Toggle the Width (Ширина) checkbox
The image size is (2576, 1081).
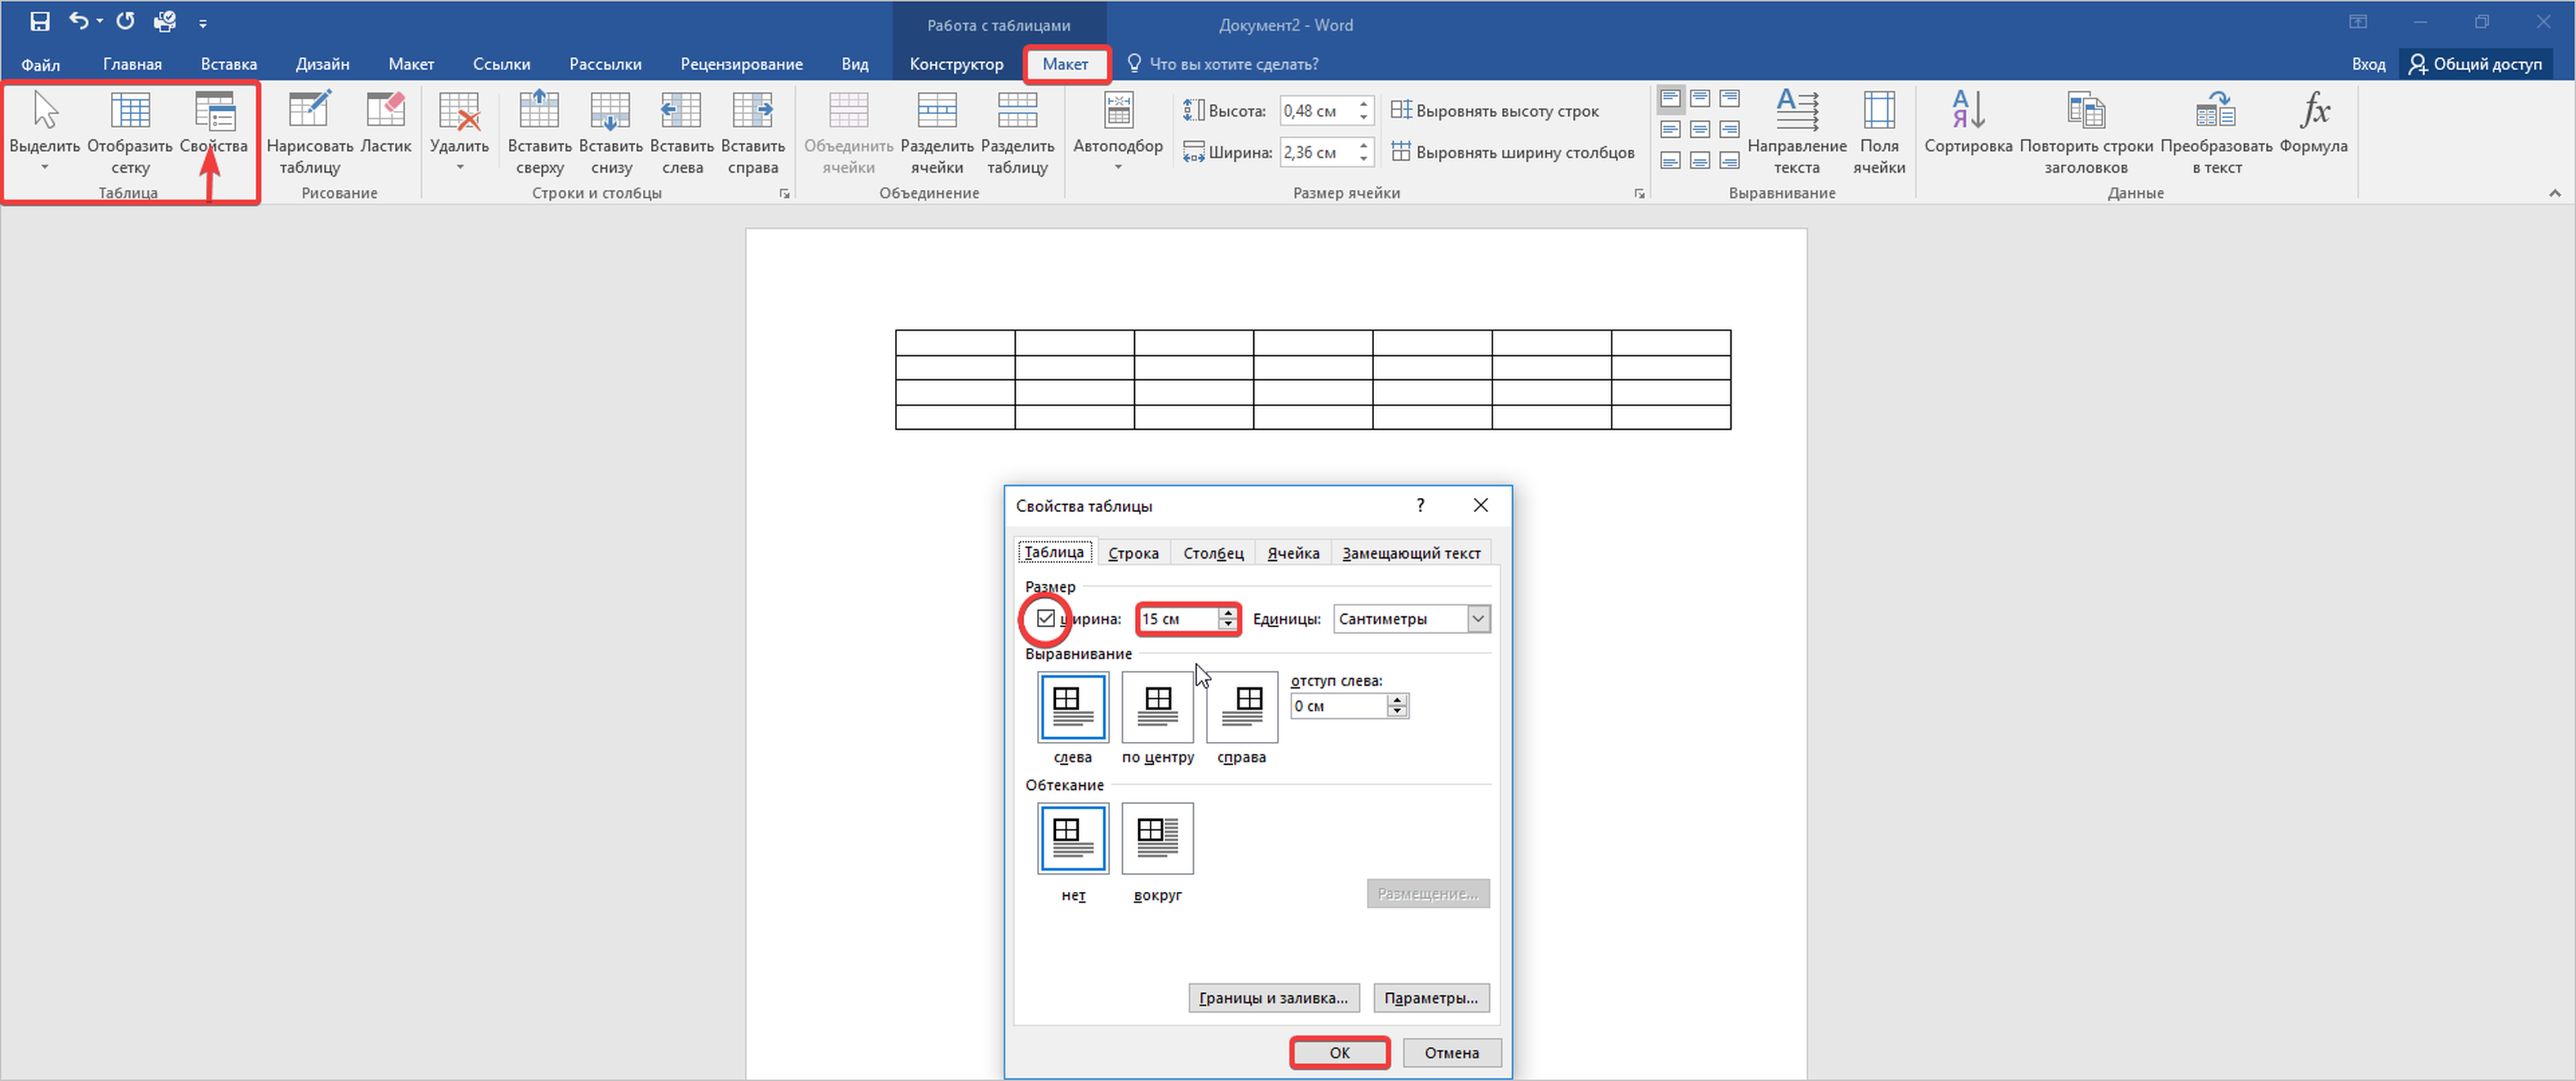click(1046, 618)
